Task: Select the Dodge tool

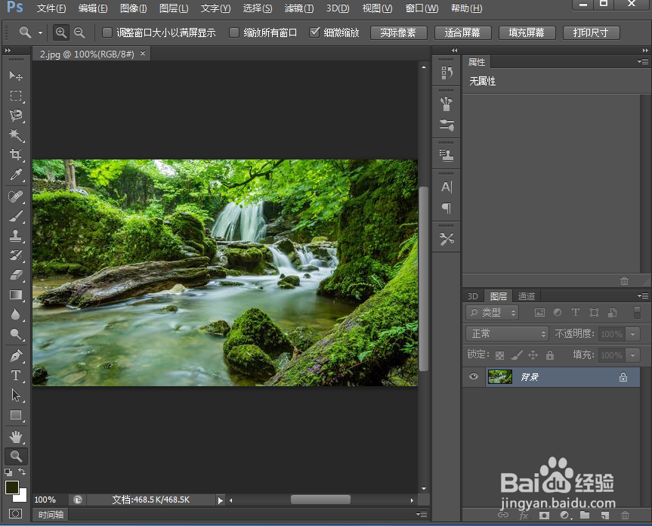Action: coord(16,334)
